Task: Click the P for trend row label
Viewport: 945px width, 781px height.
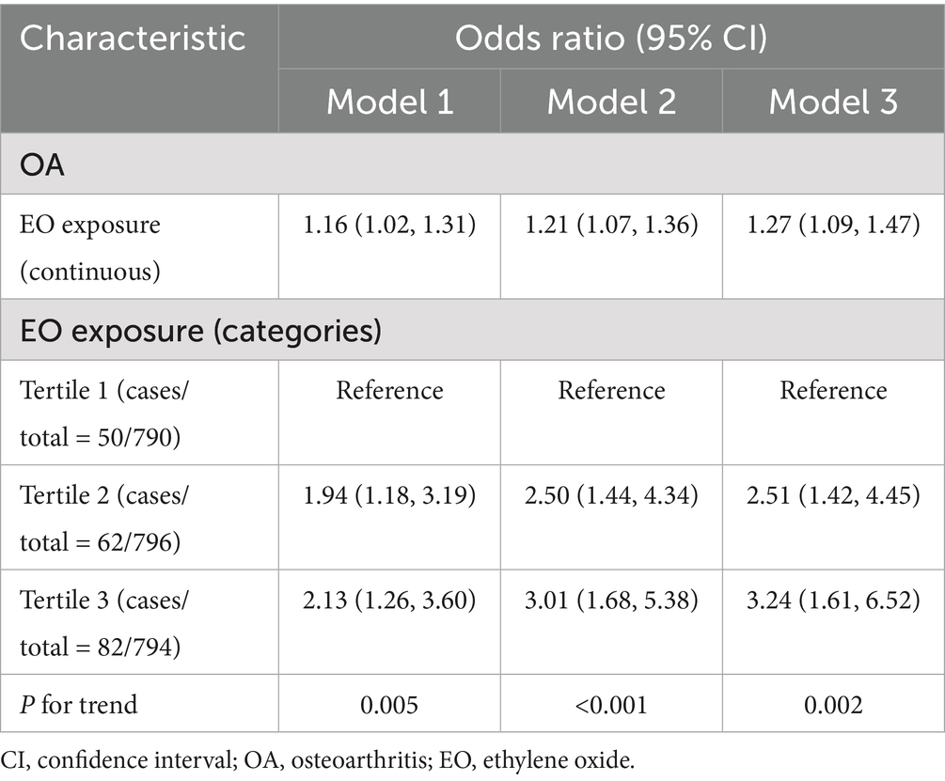Action: tap(80, 704)
